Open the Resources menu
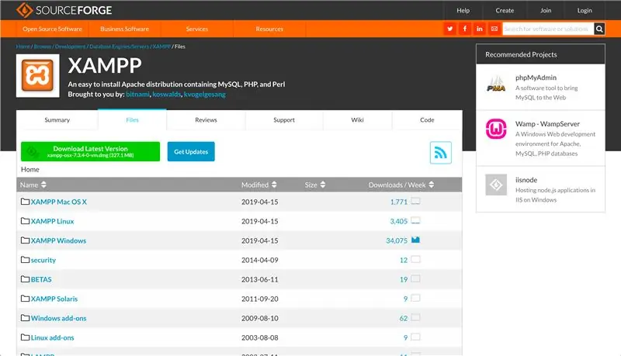 pyautogui.click(x=269, y=29)
